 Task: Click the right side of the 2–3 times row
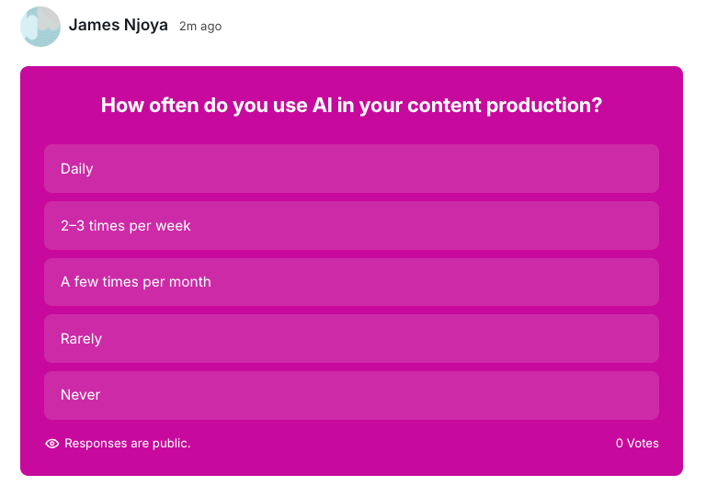pyautogui.click(x=634, y=226)
